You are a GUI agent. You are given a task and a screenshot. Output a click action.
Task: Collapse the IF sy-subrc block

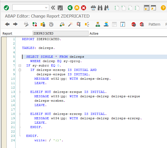[20, 65]
